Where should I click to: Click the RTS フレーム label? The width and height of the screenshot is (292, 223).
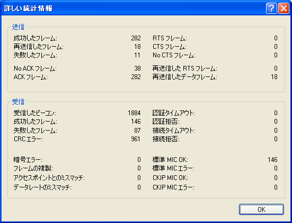(170, 38)
